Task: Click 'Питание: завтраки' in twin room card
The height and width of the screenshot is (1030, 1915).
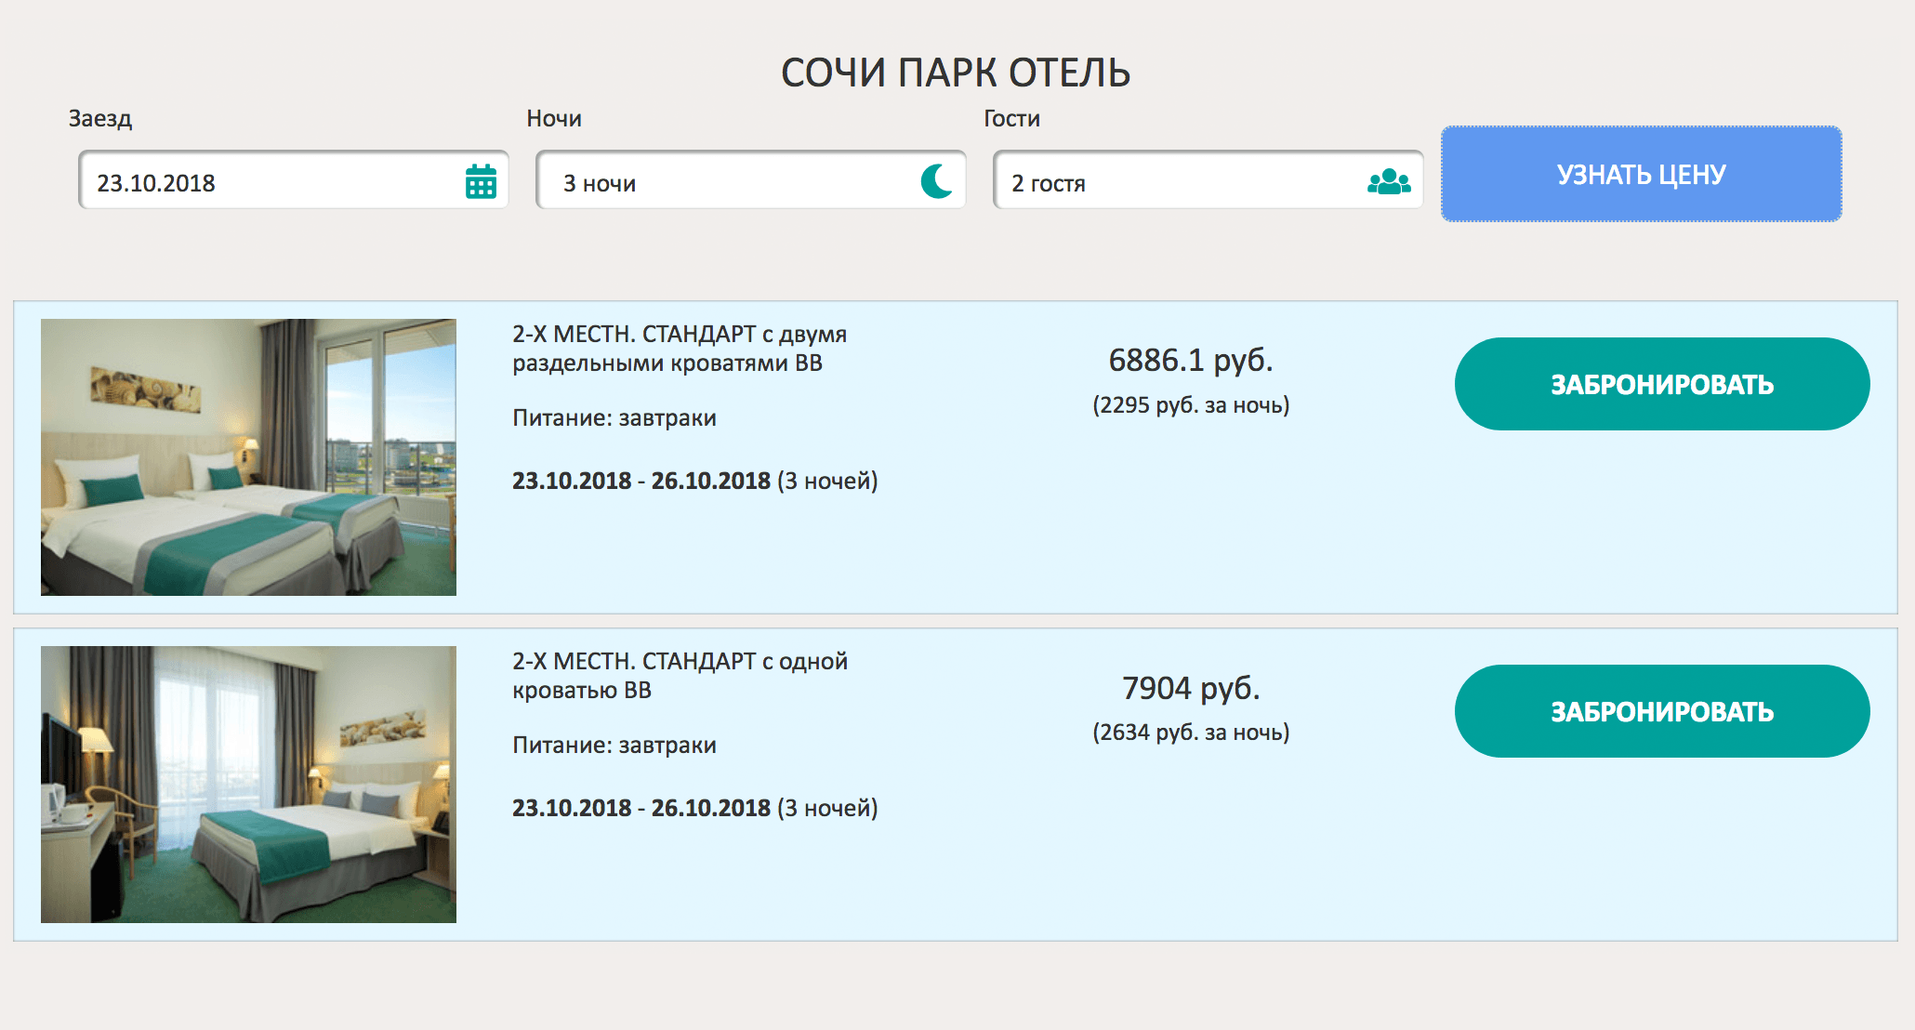Action: pos(614,418)
